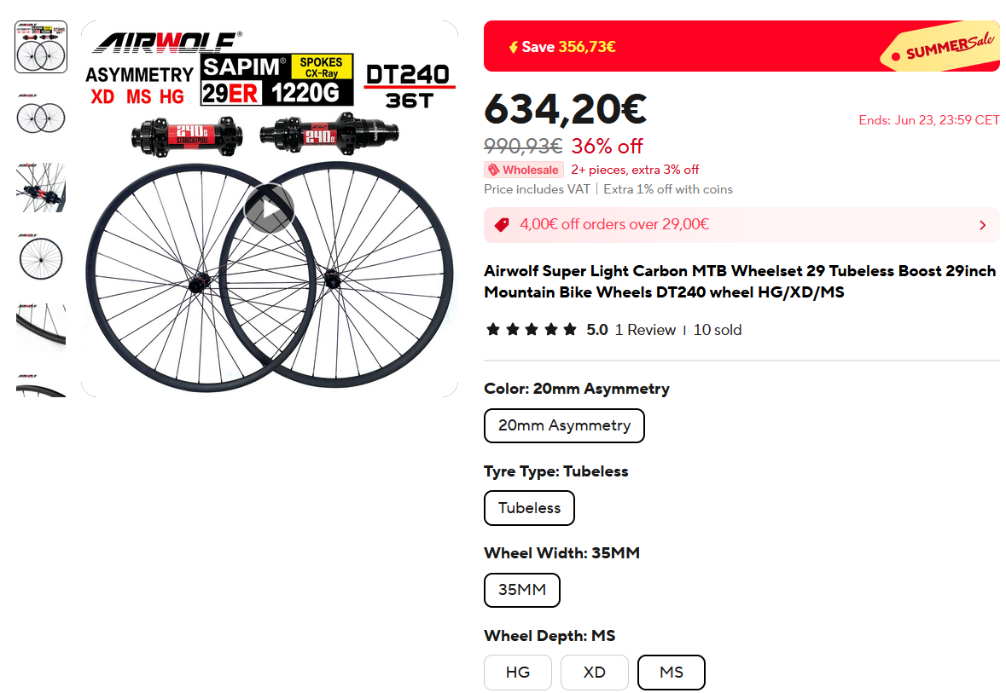Viewport: 1006px width, 693px height.
Task: Click the Wholesale tag badge
Action: (523, 170)
